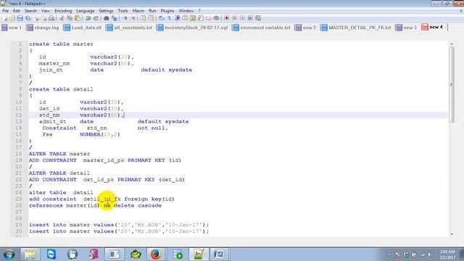Toggle synchronized horizontal scrolling

(151, 18)
